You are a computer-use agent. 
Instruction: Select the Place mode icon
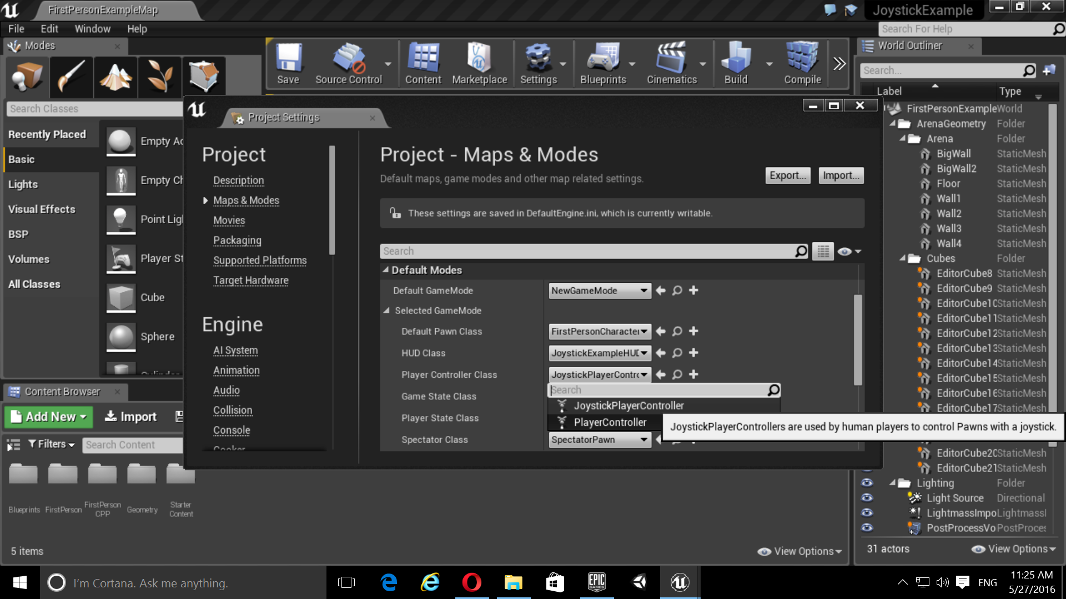27,77
